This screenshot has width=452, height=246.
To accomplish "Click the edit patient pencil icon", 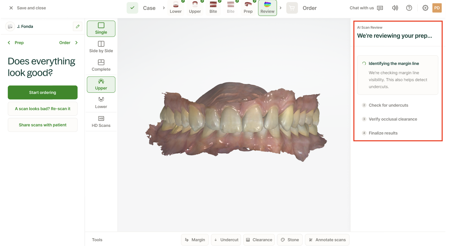I will pyautogui.click(x=78, y=26).
